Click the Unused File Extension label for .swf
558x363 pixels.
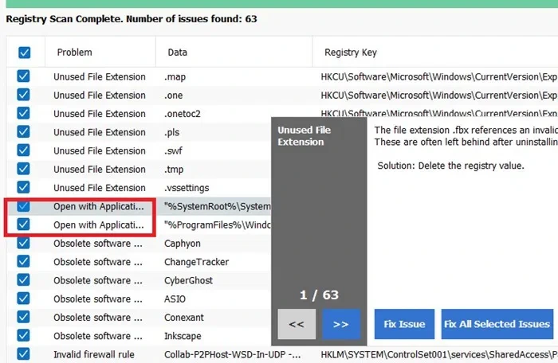(x=100, y=150)
